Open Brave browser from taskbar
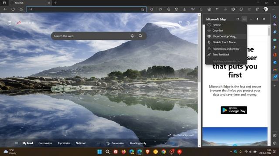 point(147,152)
